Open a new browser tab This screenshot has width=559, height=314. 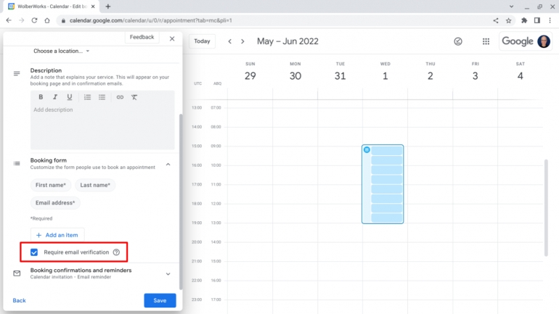click(x=108, y=7)
